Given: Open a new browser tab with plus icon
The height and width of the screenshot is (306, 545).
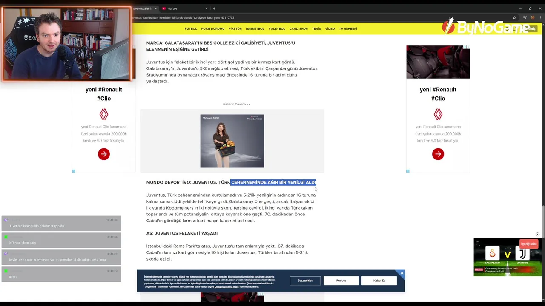Looking at the screenshot, I should [214, 8].
